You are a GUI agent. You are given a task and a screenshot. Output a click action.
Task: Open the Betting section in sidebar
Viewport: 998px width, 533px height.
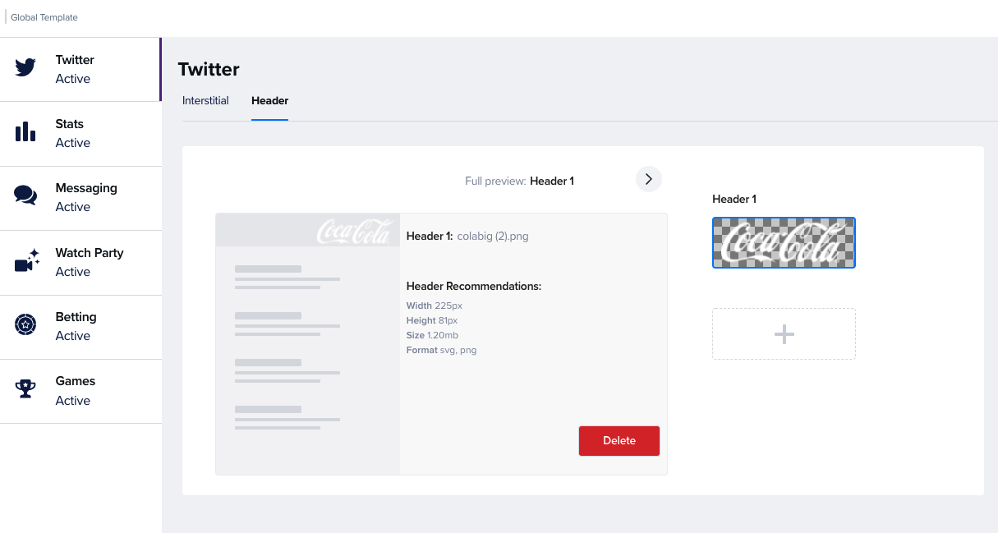(x=80, y=326)
